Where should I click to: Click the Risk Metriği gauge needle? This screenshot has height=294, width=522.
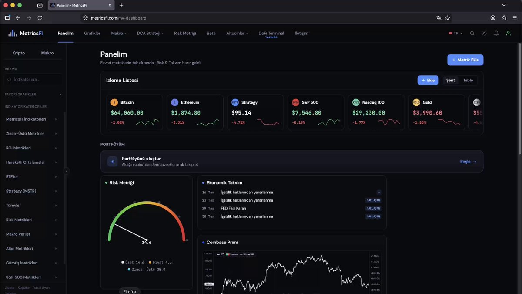pyautogui.click(x=130, y=232)
